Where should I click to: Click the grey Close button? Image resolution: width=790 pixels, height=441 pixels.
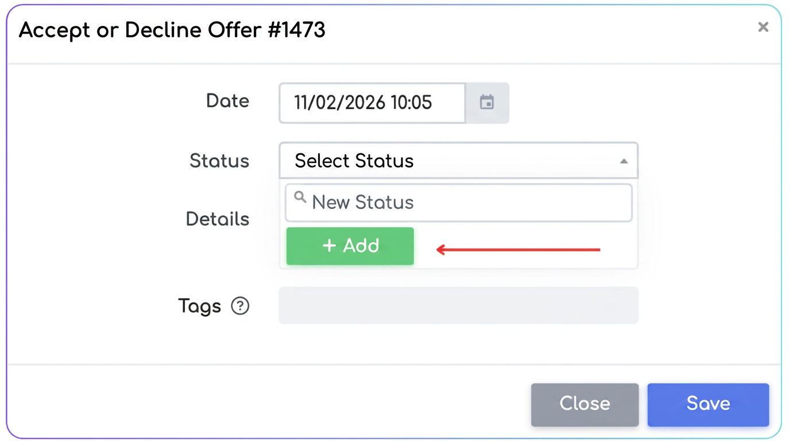(584, 405)
